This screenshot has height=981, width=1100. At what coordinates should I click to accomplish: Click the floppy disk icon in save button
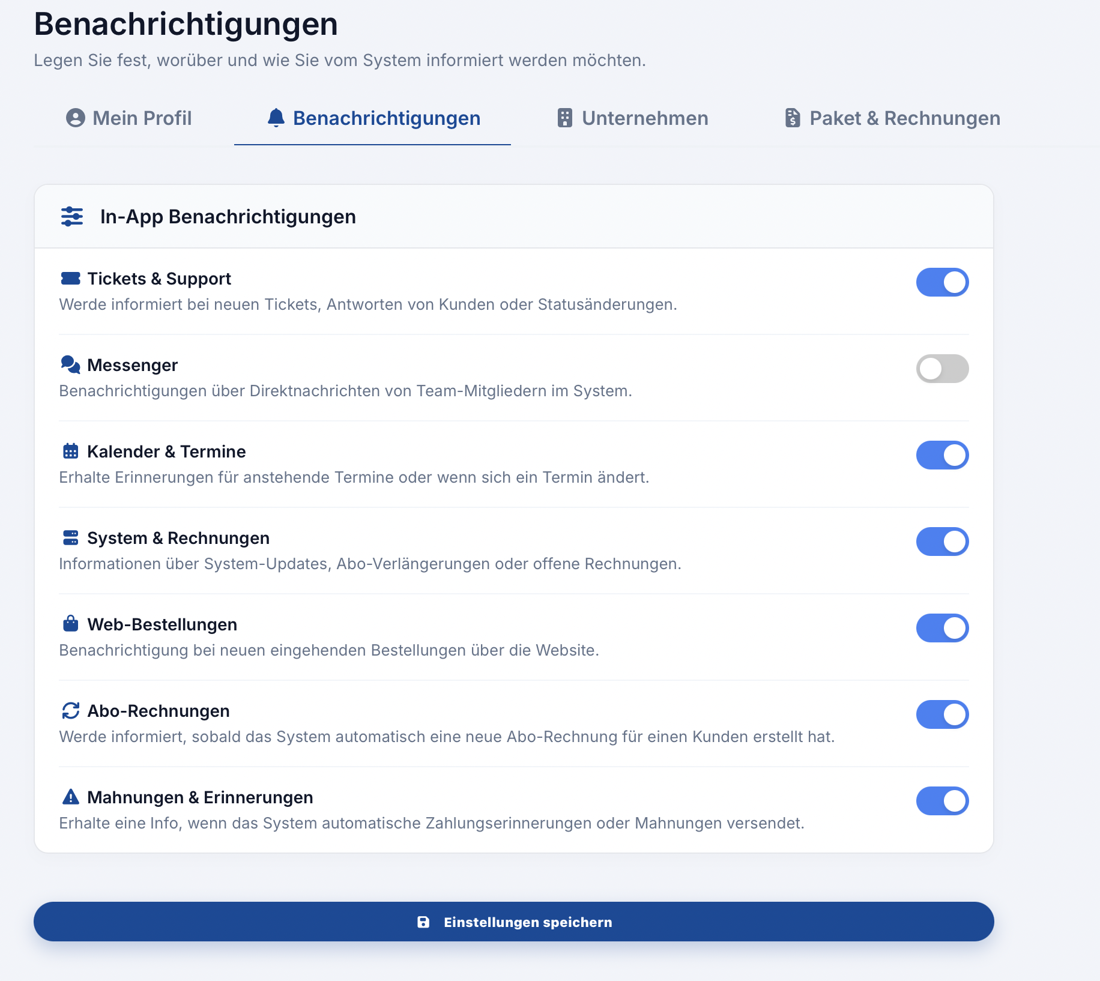pyautogui.click(x=423, y=922)
